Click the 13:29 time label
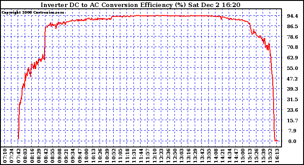The width and height of the screenshot is (304, 165). [x=195, y=156]
